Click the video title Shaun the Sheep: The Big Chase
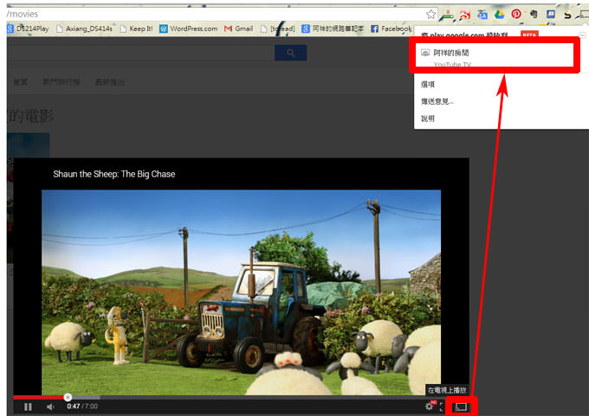Screen dimensions: 589x416 point(114,174)
